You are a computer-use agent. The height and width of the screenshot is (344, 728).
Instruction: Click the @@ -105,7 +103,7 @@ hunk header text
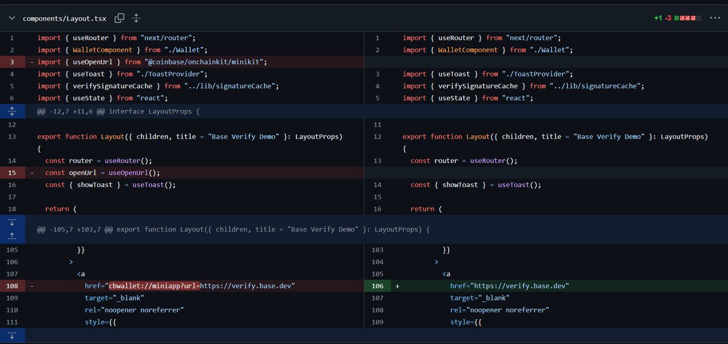pyautogui.click(x=233, y=229)
